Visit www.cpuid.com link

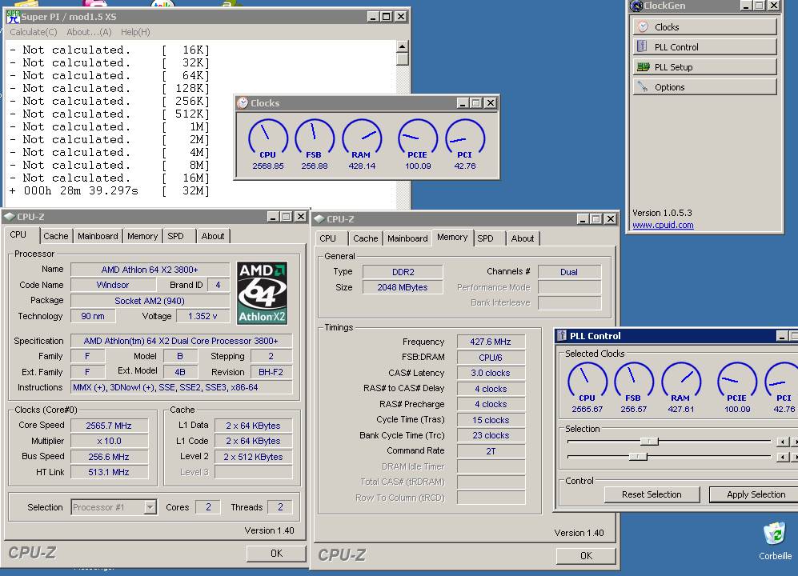pyautogui.click(x=663, y=225)
